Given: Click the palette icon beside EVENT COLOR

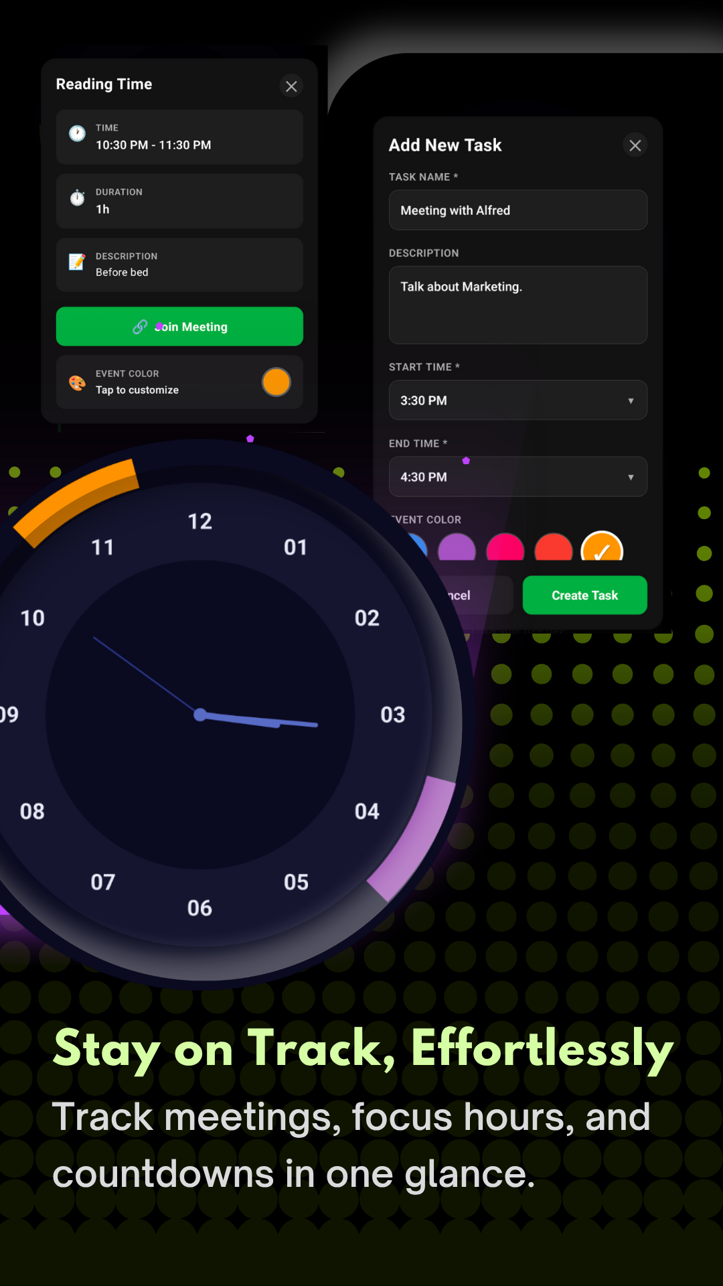Looking at the screenshot, I should click(x=78, y=382).
